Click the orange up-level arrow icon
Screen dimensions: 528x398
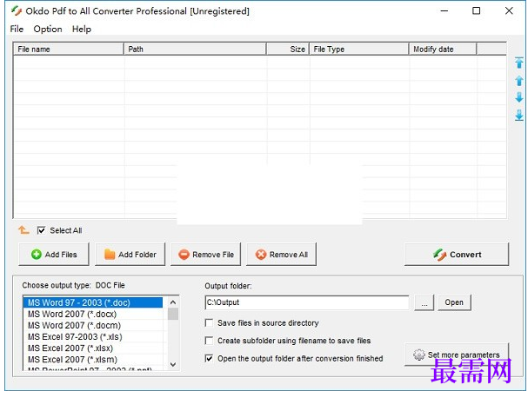tap(23, 230)
